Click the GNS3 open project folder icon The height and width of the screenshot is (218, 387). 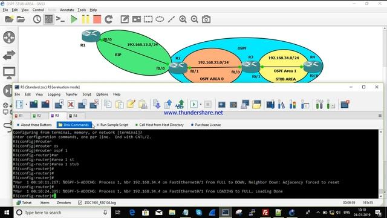(x=9, y=19)
